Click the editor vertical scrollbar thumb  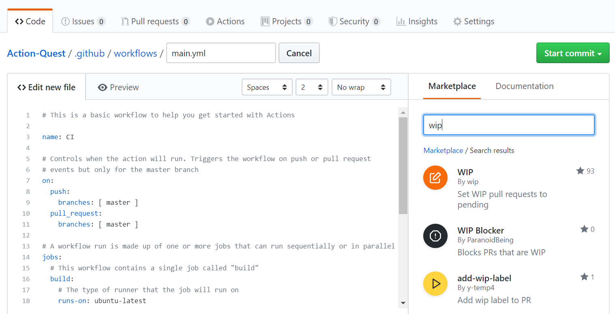tap(403, 165)
